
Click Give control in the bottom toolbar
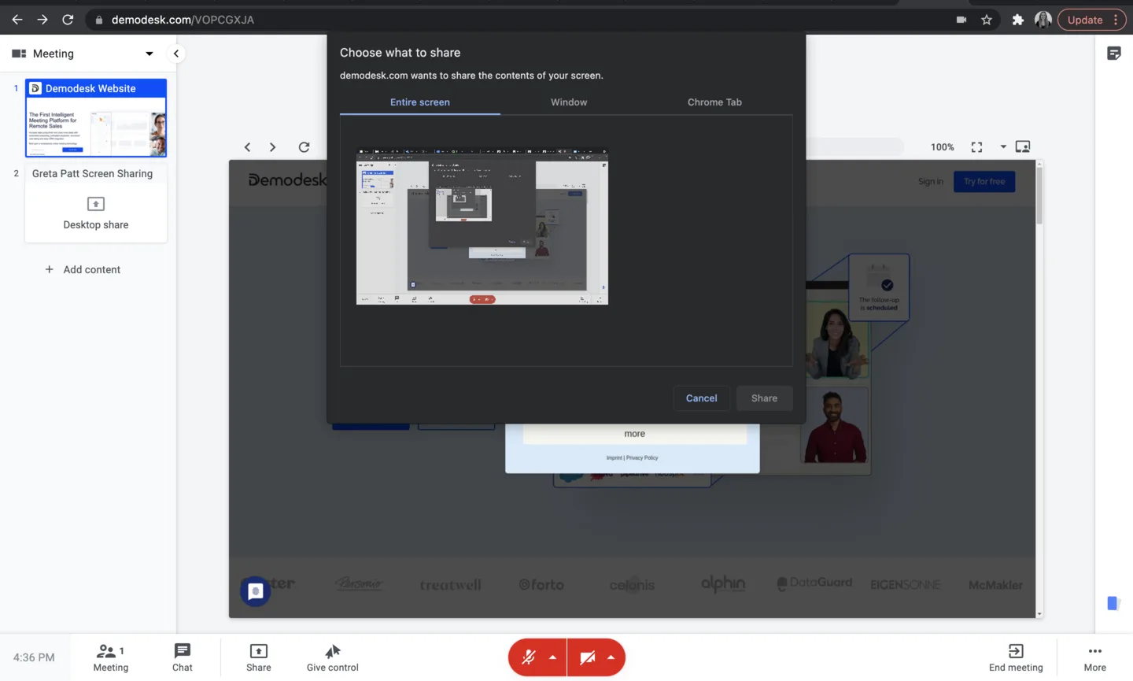pyautogui.click(x=333, y=657)
